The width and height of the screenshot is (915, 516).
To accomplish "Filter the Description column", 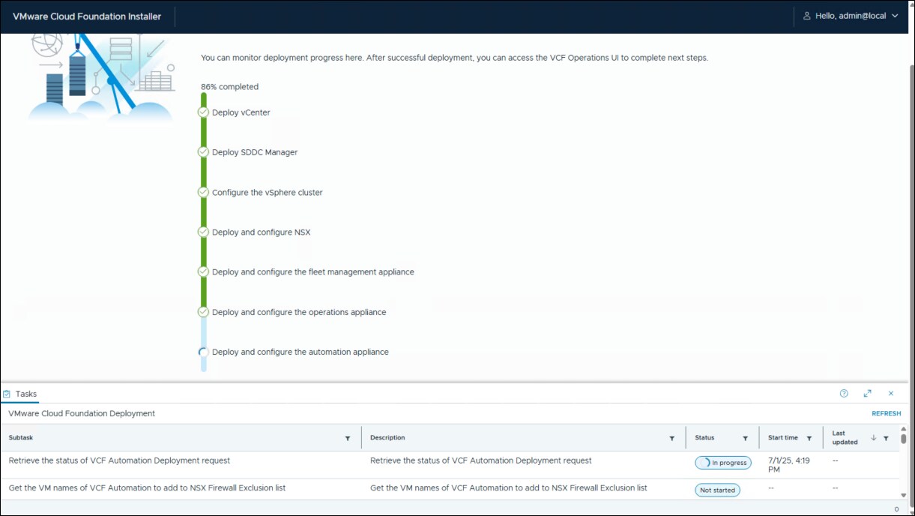I will (672, 438).
